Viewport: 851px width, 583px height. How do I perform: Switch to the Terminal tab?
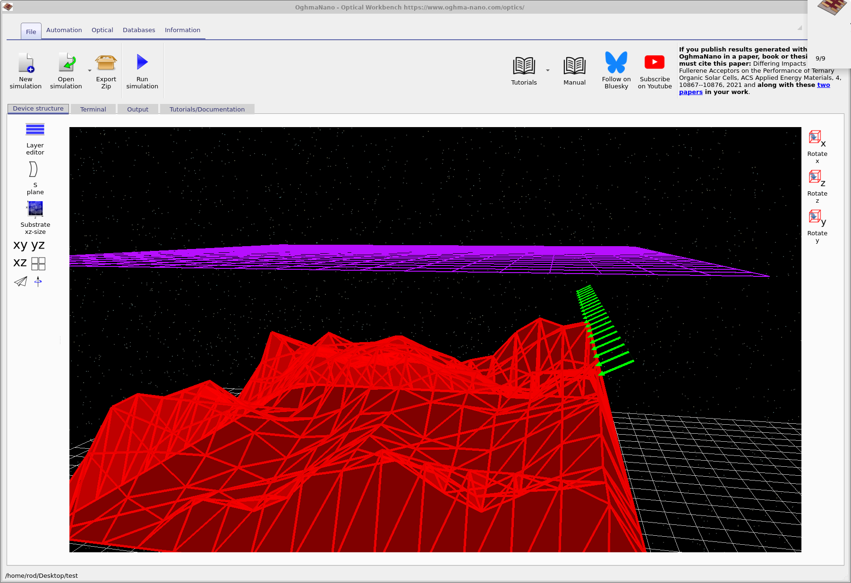coord(93,109)
